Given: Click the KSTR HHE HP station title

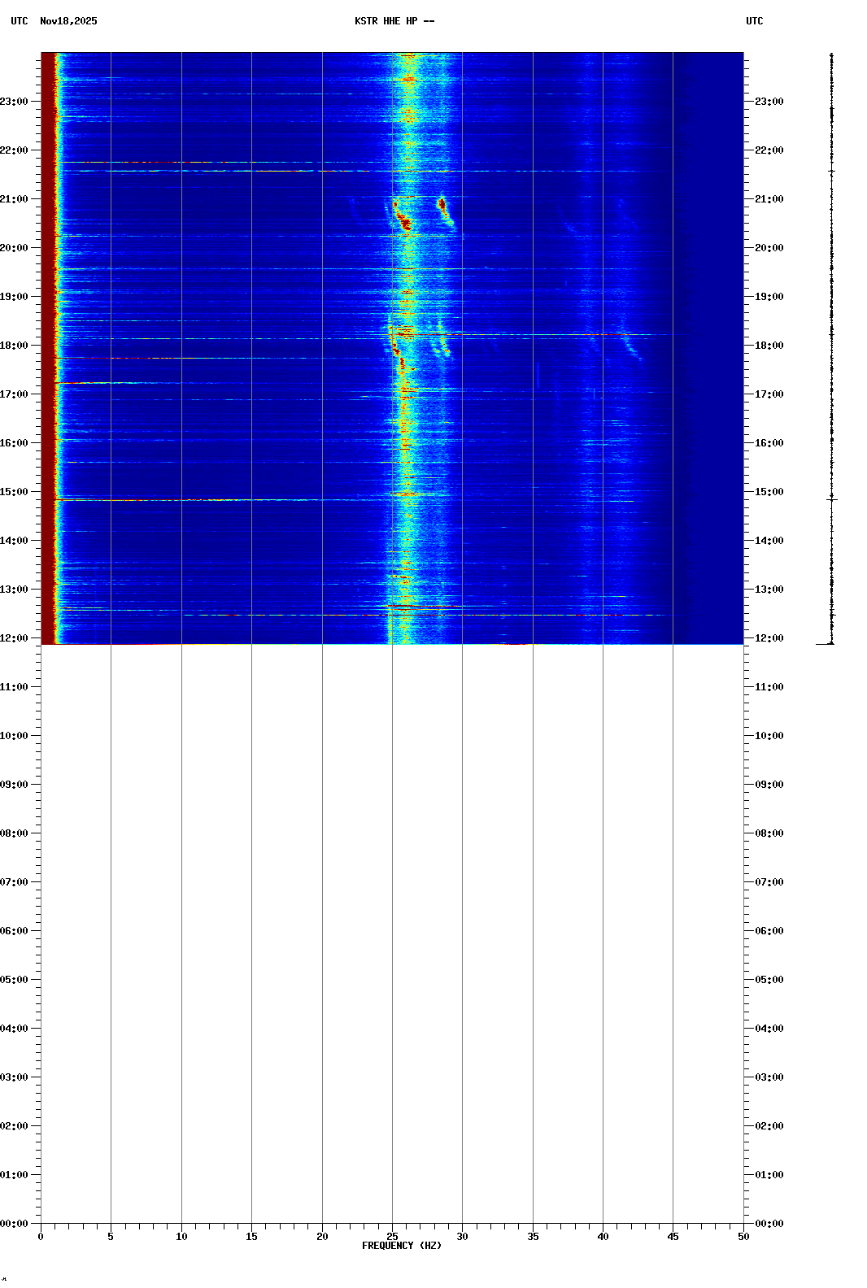Looking at the screenshot, I should click(394, 21).
